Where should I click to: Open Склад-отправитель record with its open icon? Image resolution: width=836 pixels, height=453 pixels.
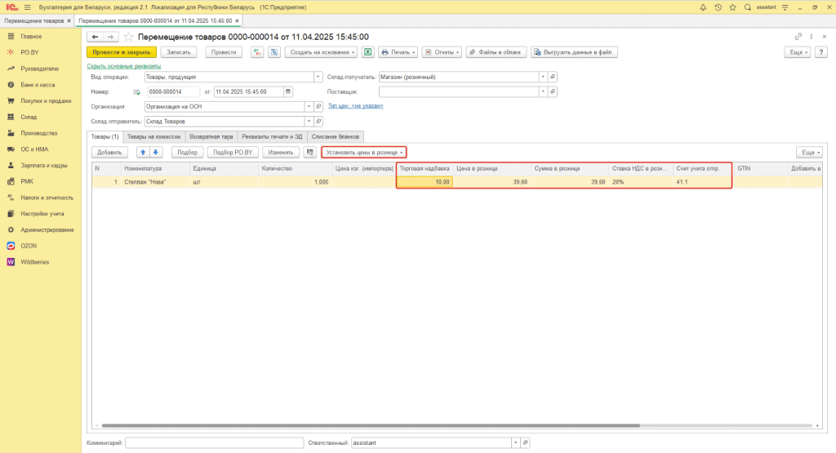pyautogui.click(x=318, y=122)
